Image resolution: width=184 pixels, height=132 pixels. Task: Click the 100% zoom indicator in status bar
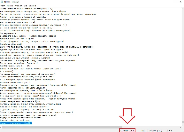click(x=143, y=130)
